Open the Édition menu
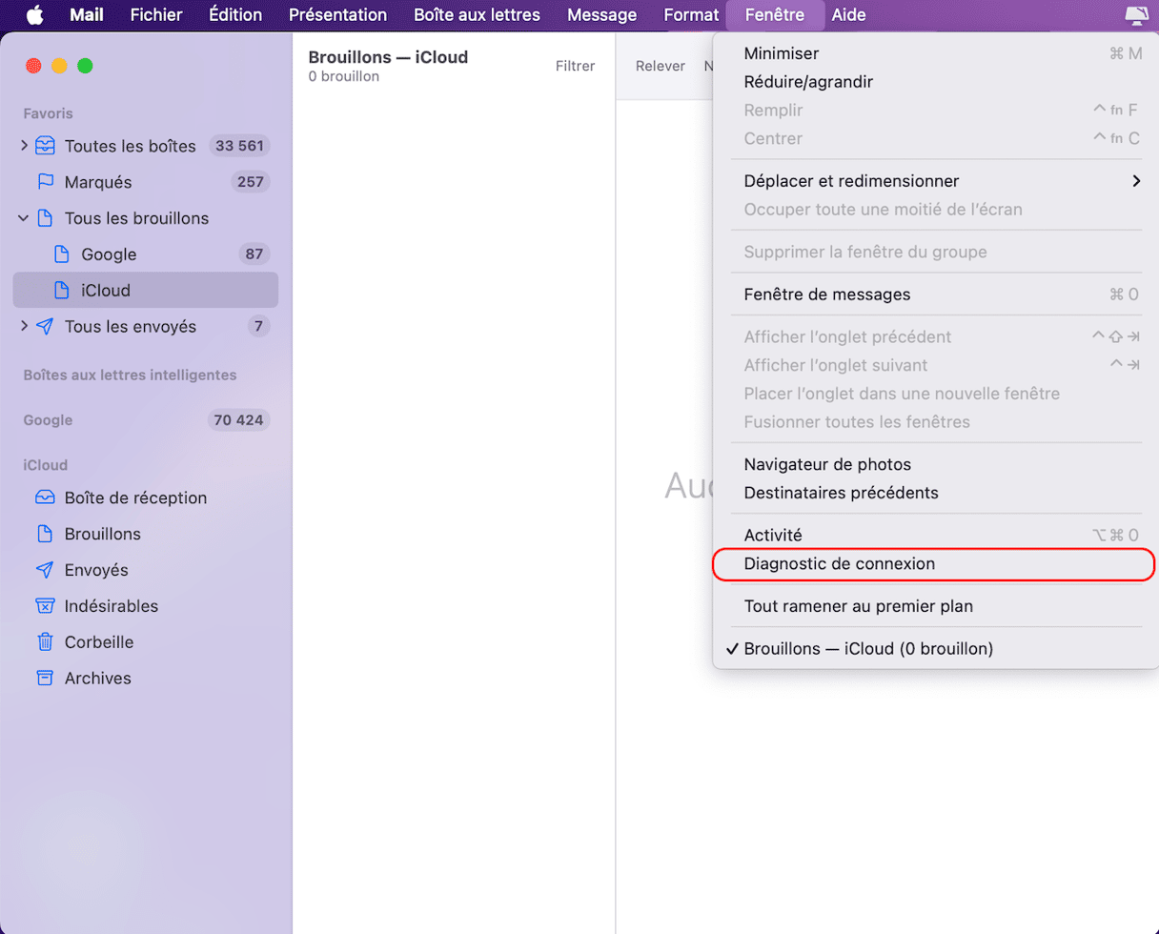This screenshot has width=1159, height=934. (235, 14)
